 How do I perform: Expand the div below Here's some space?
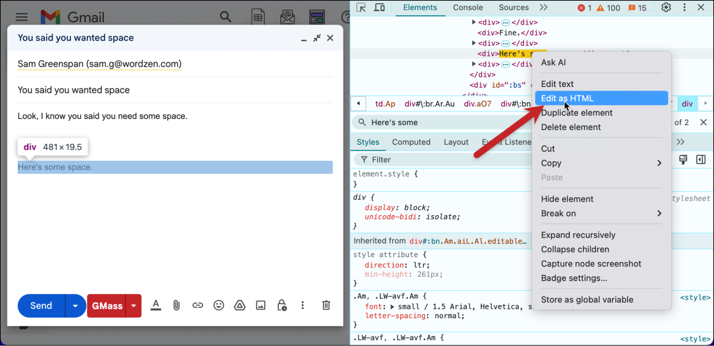point(474,64)
